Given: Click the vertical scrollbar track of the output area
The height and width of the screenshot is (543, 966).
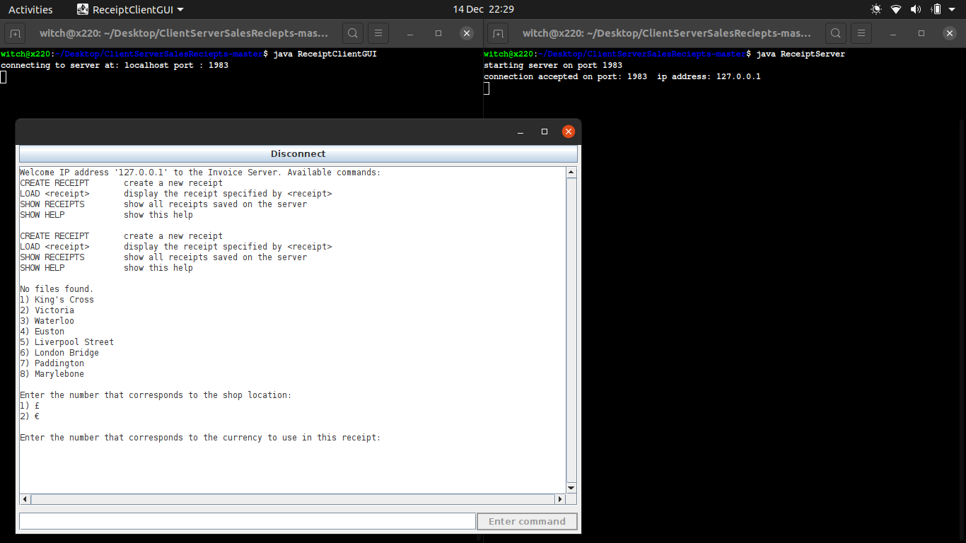Looking at the screenshot, I should [571, 330].
